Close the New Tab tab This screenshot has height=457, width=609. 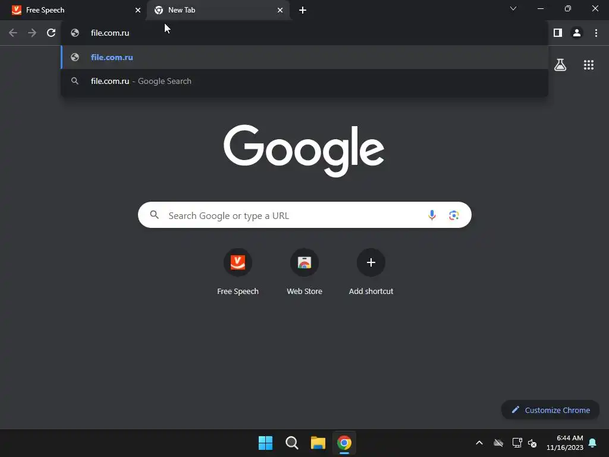280,10
